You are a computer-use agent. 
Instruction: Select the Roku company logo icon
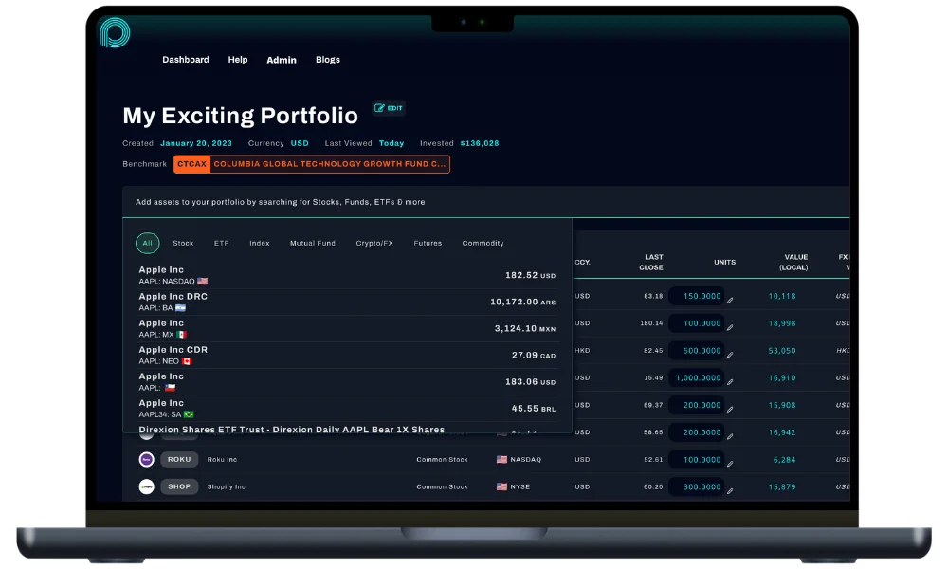click(146, 459)
